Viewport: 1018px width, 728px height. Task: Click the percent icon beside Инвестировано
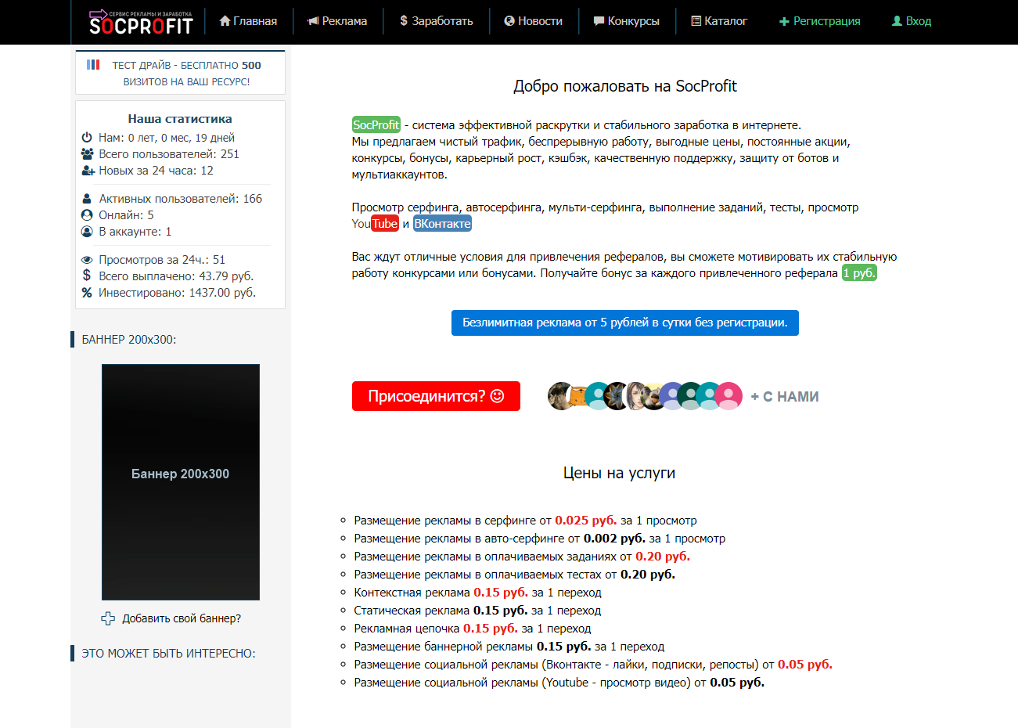click(x=87, y=293)
